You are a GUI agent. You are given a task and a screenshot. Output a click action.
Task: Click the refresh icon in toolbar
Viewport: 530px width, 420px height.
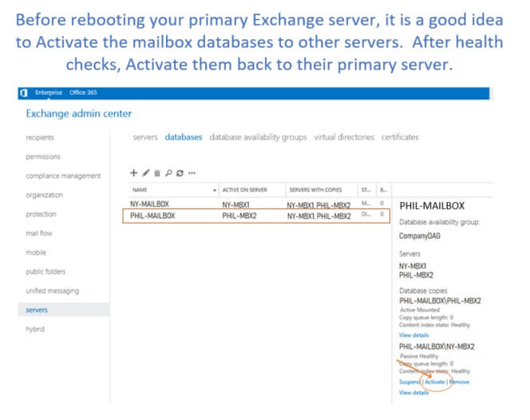tap(180, 173)
